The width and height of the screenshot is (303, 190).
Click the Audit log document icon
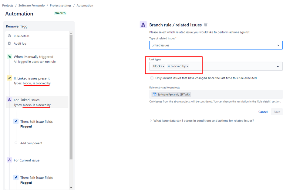pyautogui.click(x=9, y=43)
